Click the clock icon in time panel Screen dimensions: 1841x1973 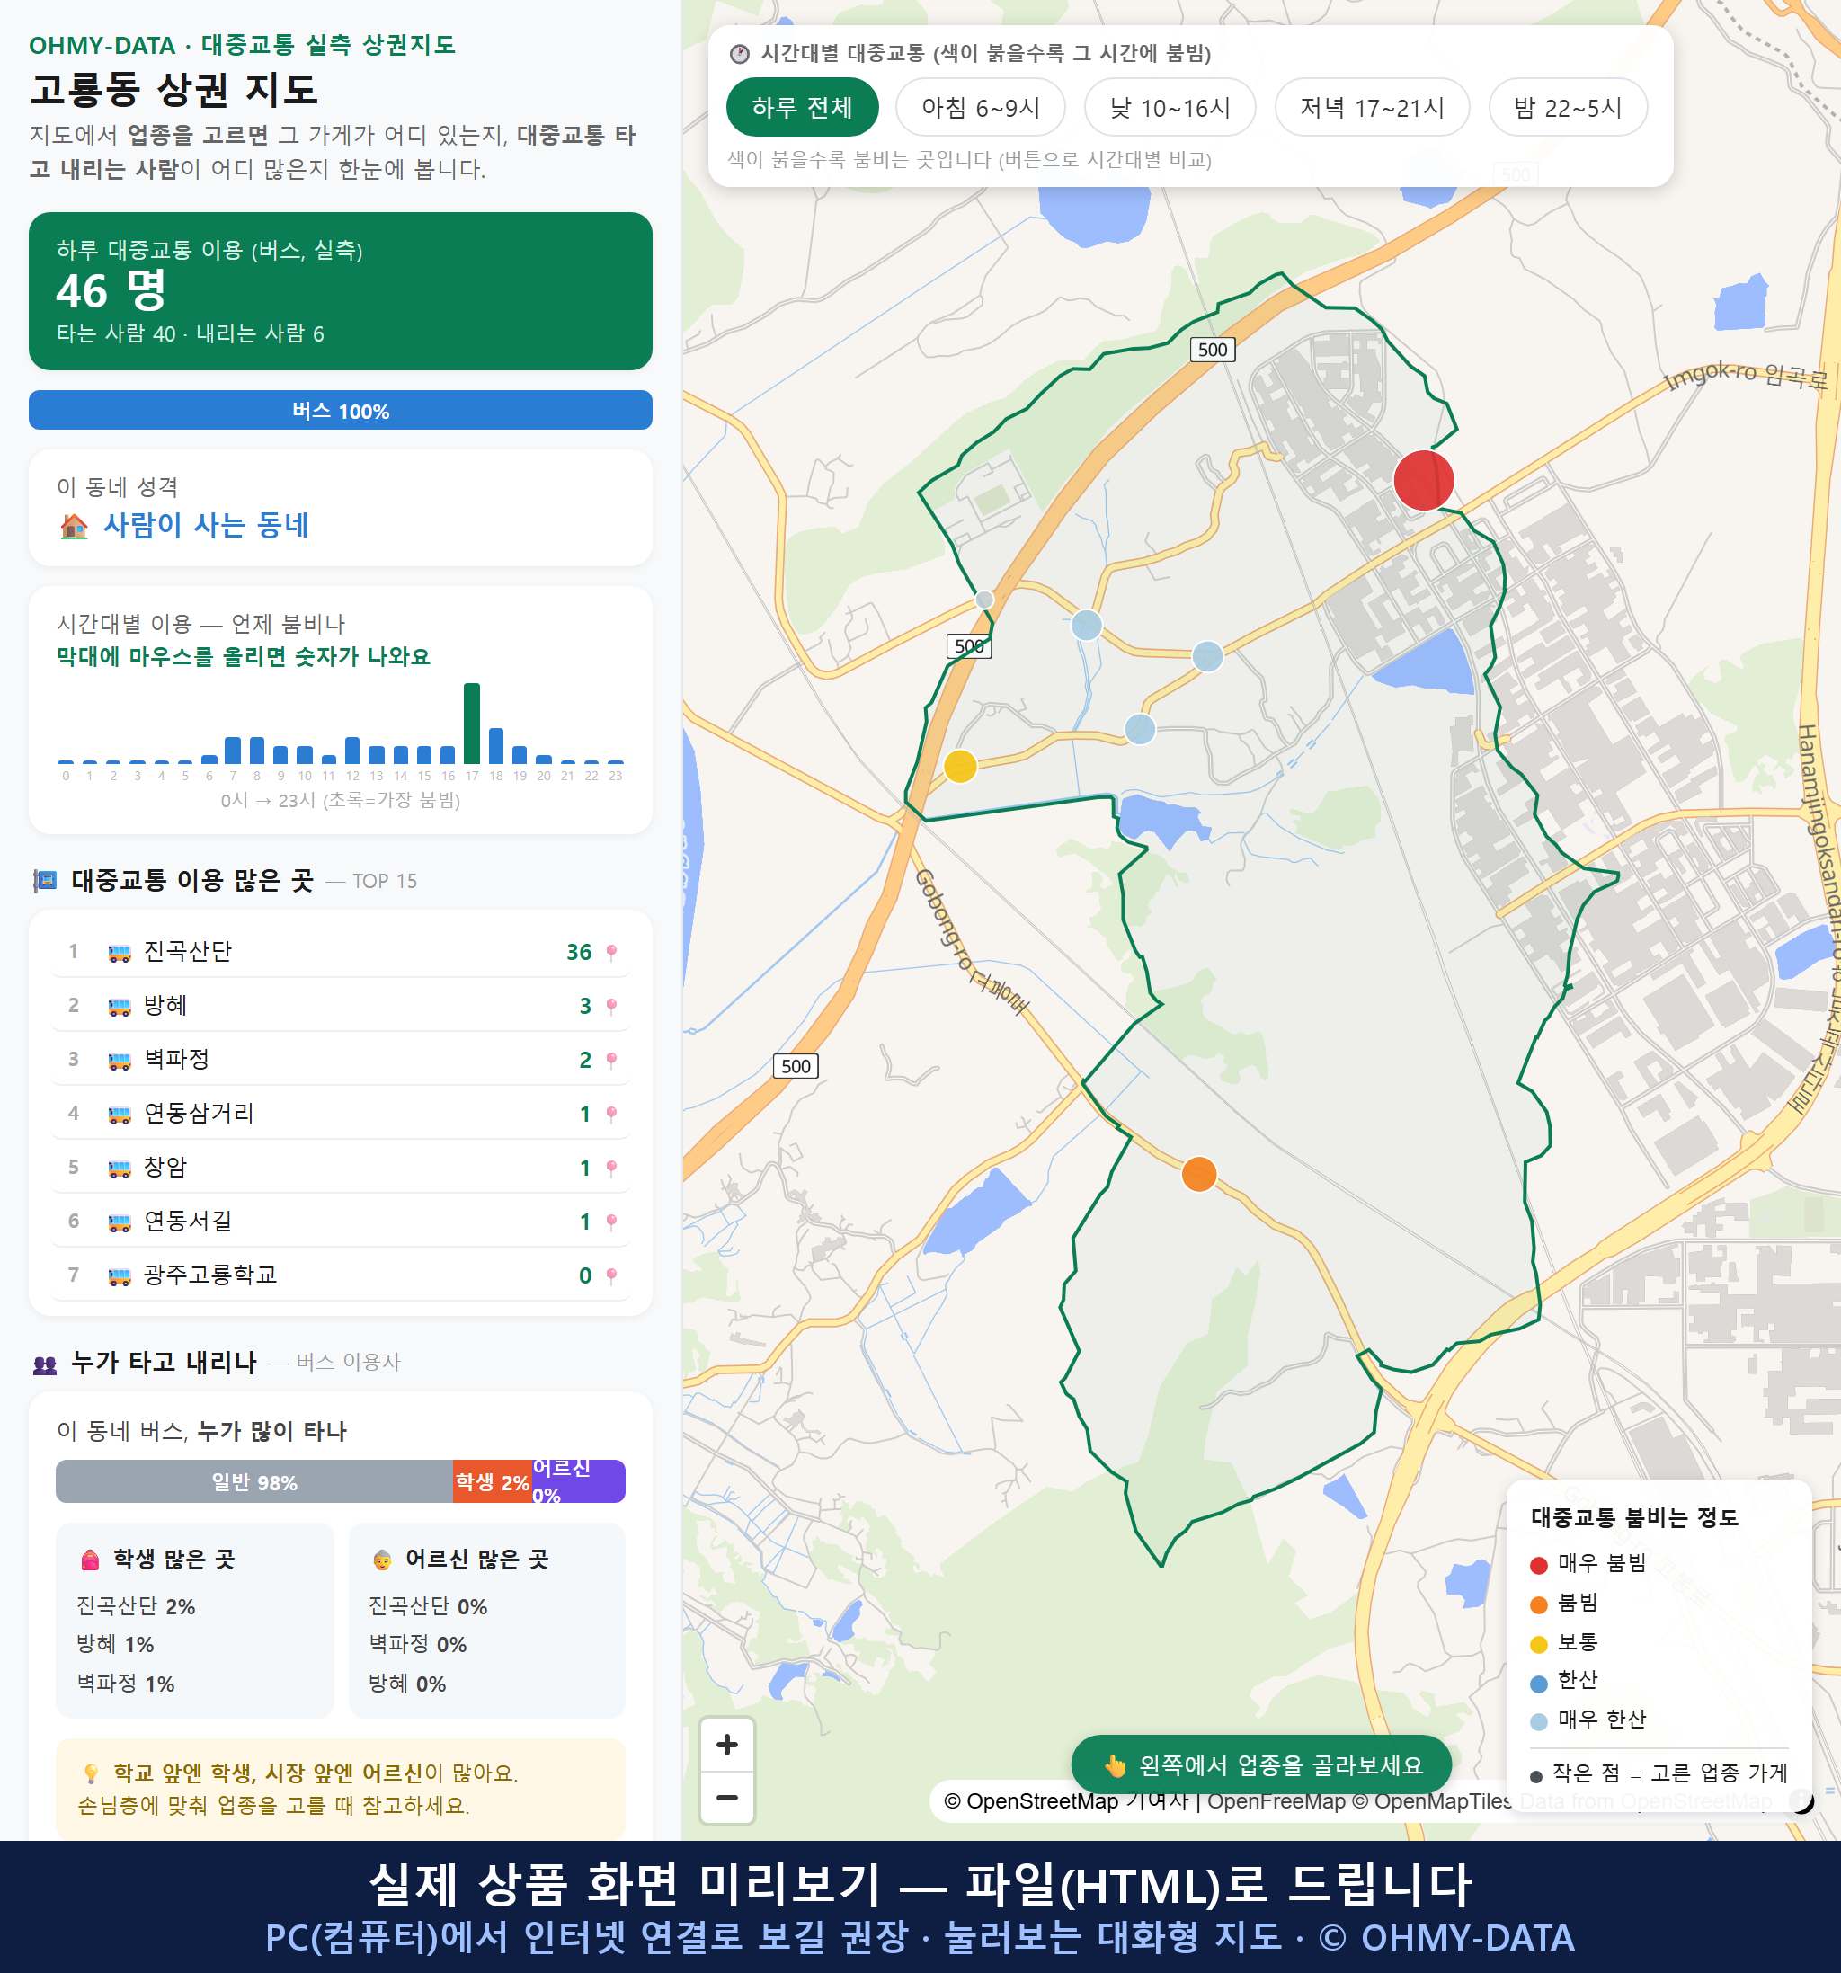(x=740, y=54)
